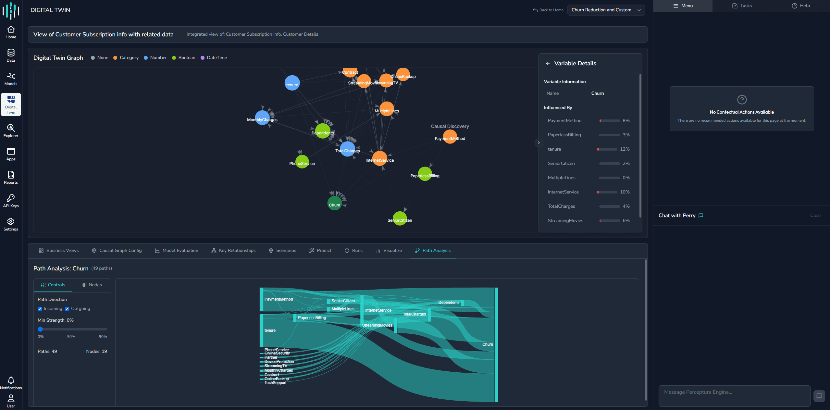This screenshot has height=410, width=830.
Task: Toggle the Boolean legend filter
Action: (184, 58)
